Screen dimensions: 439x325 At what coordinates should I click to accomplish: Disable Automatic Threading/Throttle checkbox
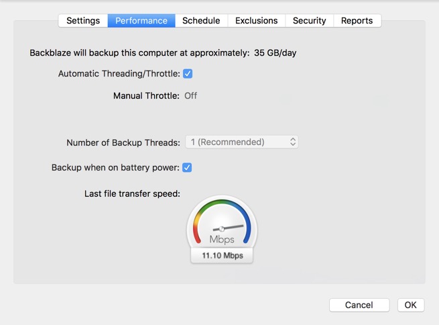[x=188, y=74]
